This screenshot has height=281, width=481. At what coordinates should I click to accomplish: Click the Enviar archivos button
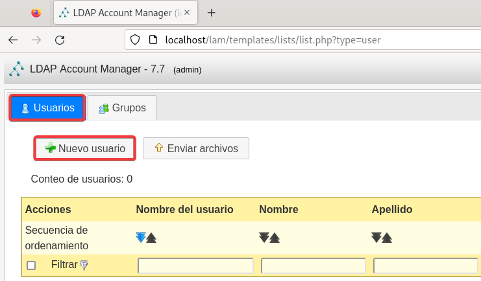195,148
